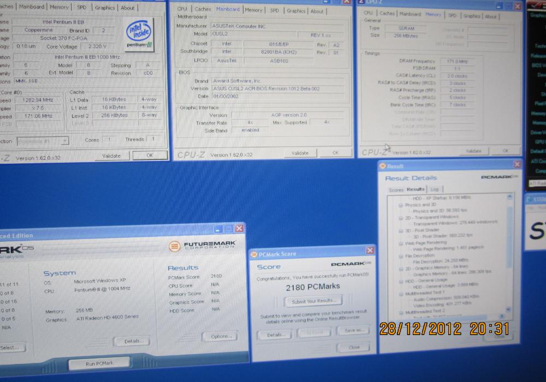
Task: Collapse the HDD - General Usage node
Action: pos(401,282)
